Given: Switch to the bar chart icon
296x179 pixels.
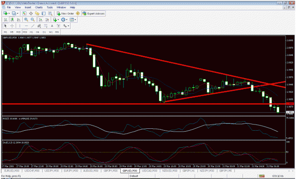Looking at the screenshot, I should tap(6, 19).
